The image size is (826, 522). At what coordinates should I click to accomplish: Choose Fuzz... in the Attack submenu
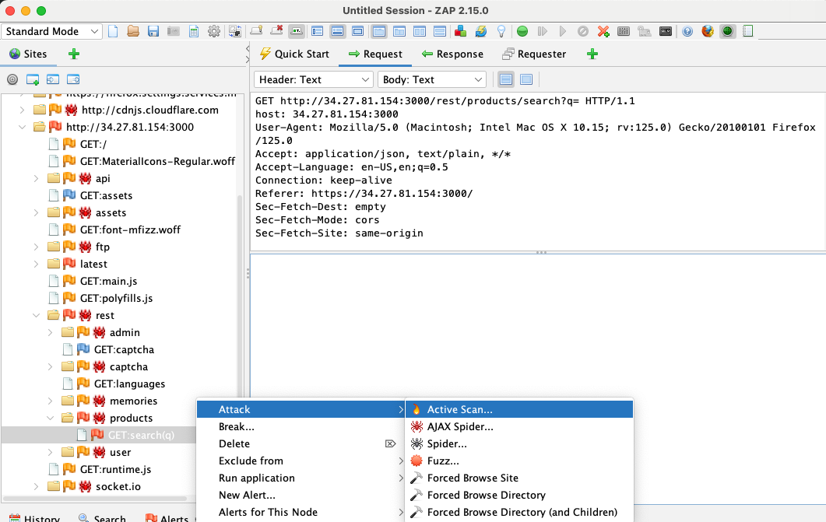tap(442, 461)
